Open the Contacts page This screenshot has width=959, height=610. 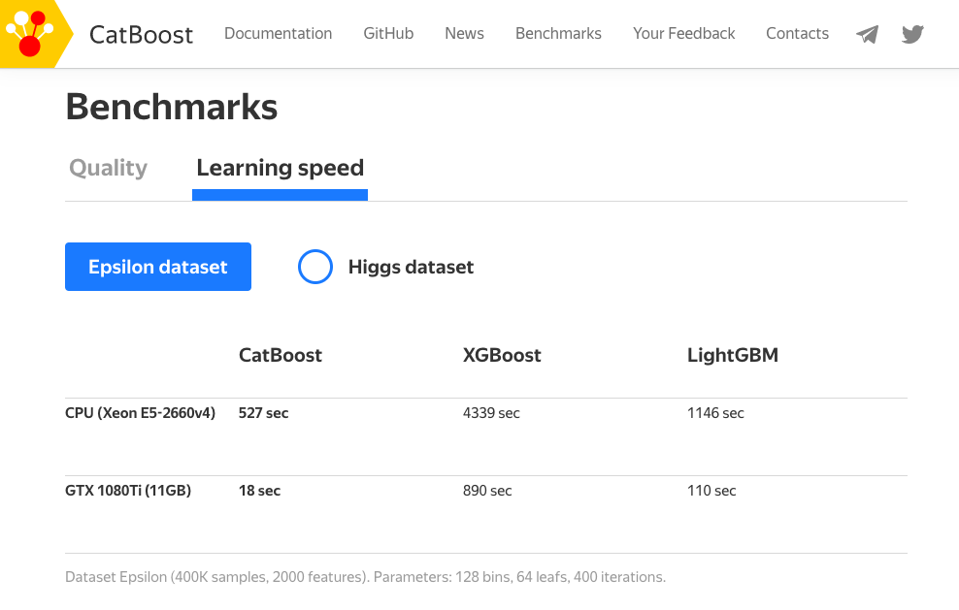797,33
